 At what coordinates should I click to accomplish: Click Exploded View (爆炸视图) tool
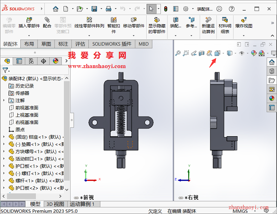244,23
